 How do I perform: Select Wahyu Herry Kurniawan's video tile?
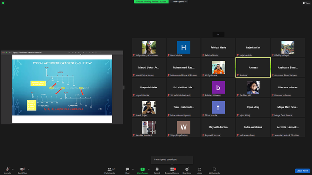click(x=149, y=48)
